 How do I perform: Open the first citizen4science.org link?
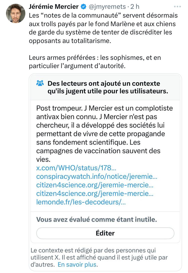95,185
